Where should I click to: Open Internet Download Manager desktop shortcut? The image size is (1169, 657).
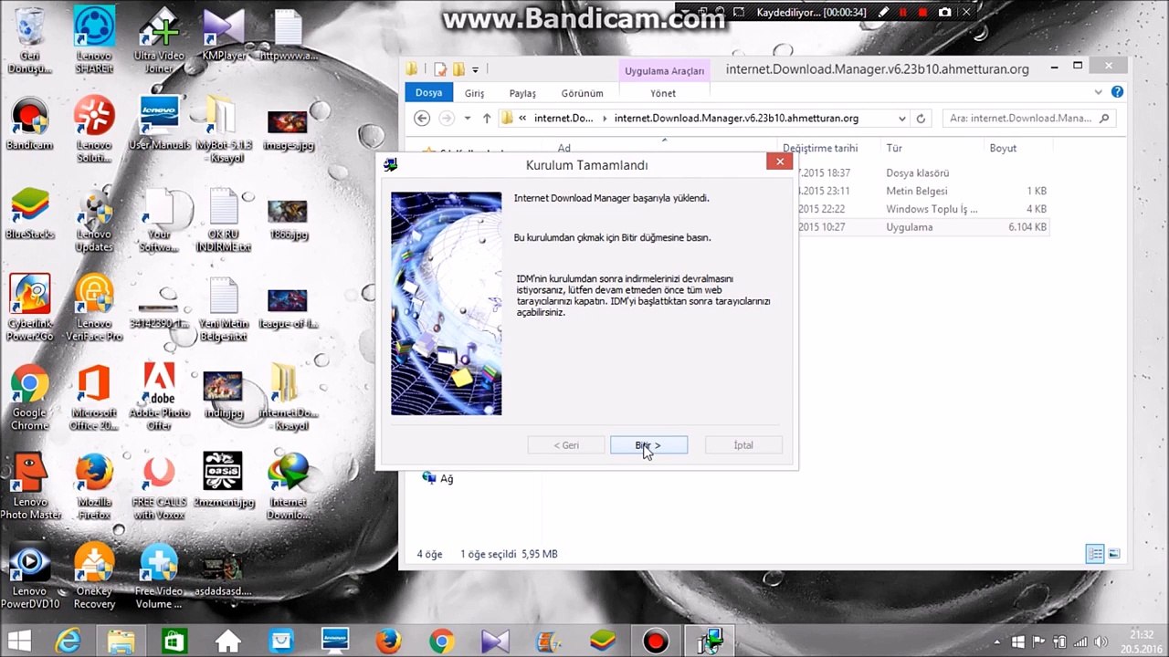pyautogui.click(x=288, y=486)
